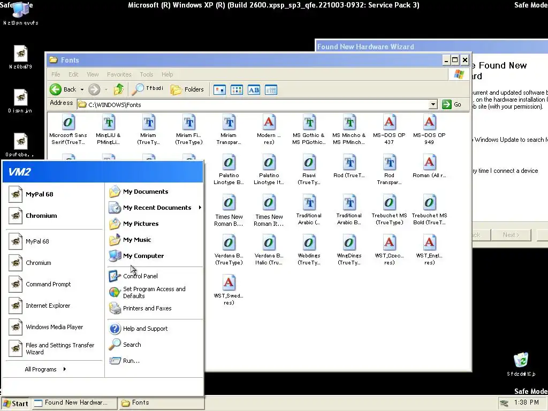Open the Forward button history dropdown arrow
The image size is (548, 411).
(x=106, y=90)
